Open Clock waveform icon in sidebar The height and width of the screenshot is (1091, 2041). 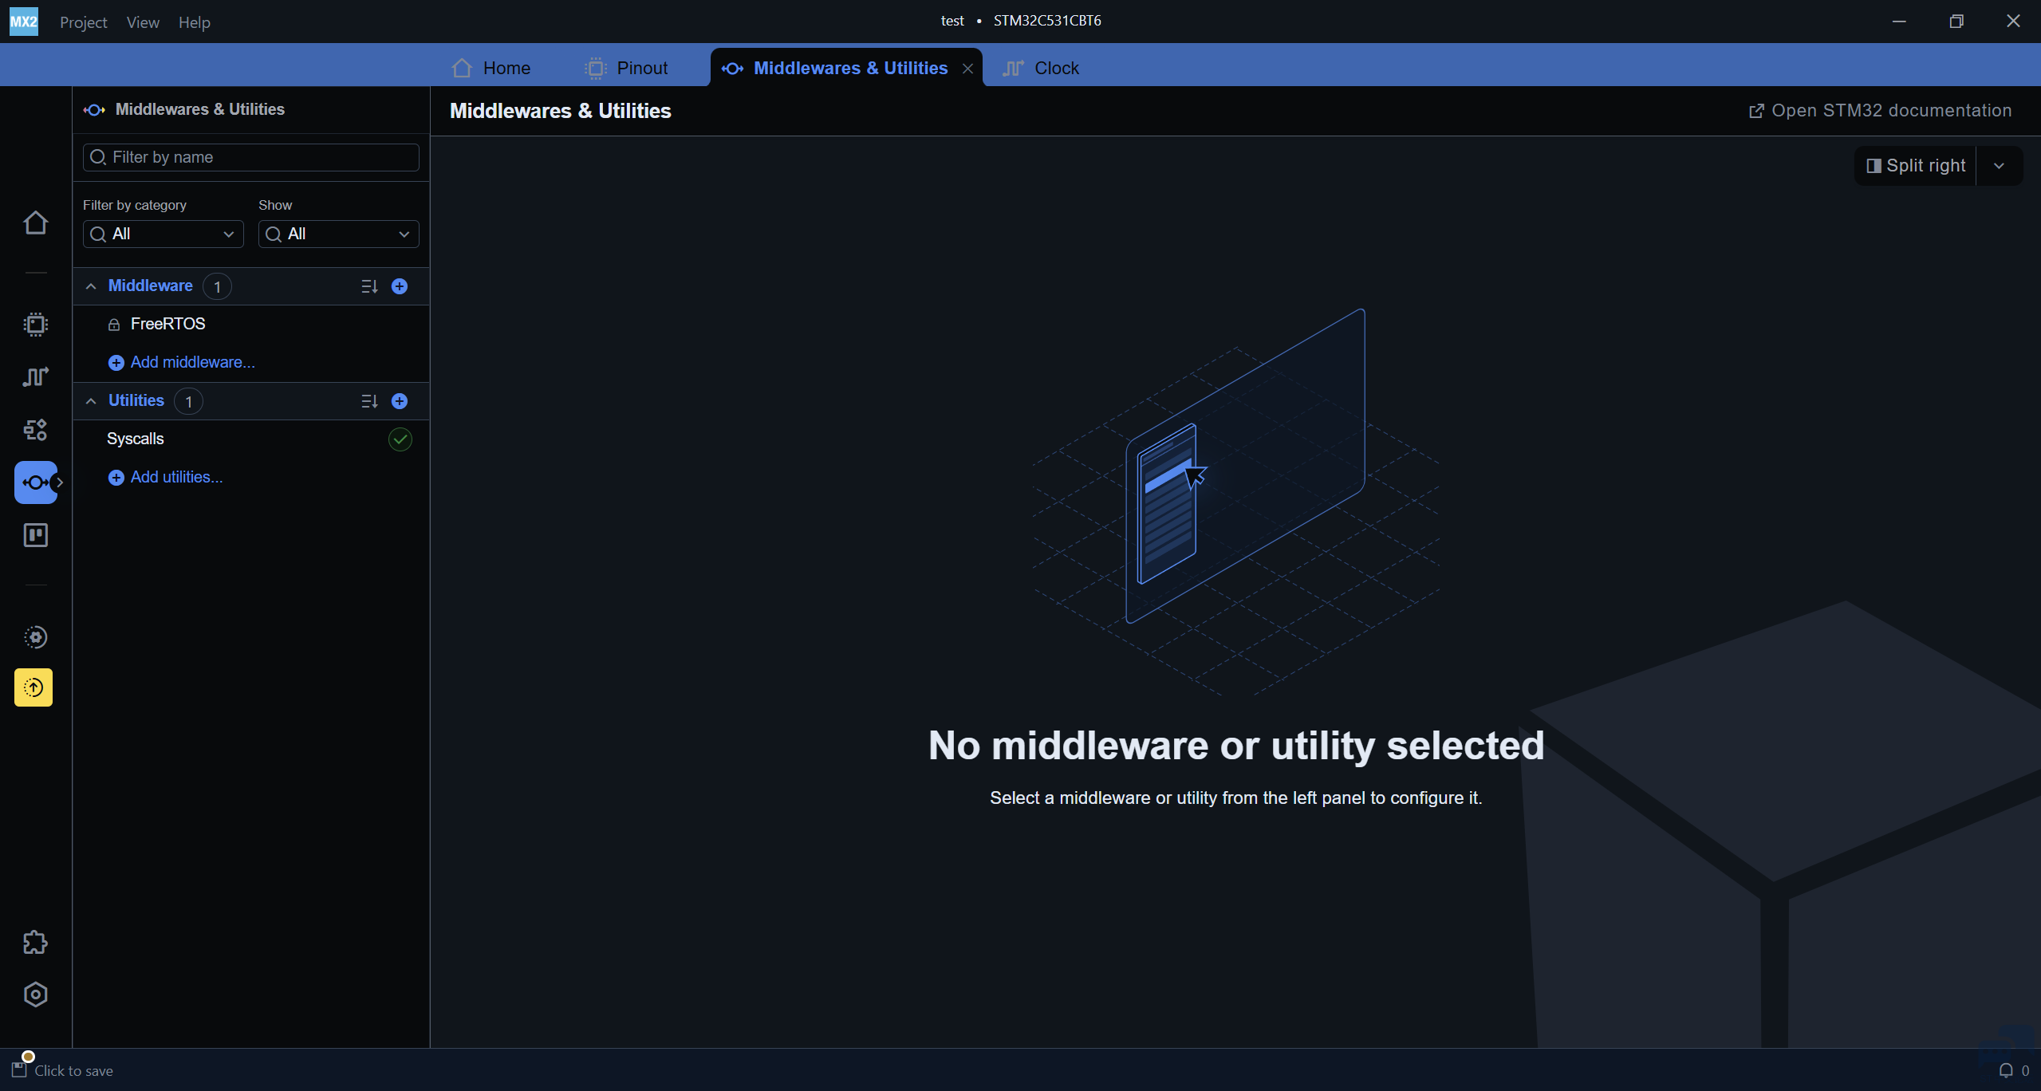[x=35, y=376]
